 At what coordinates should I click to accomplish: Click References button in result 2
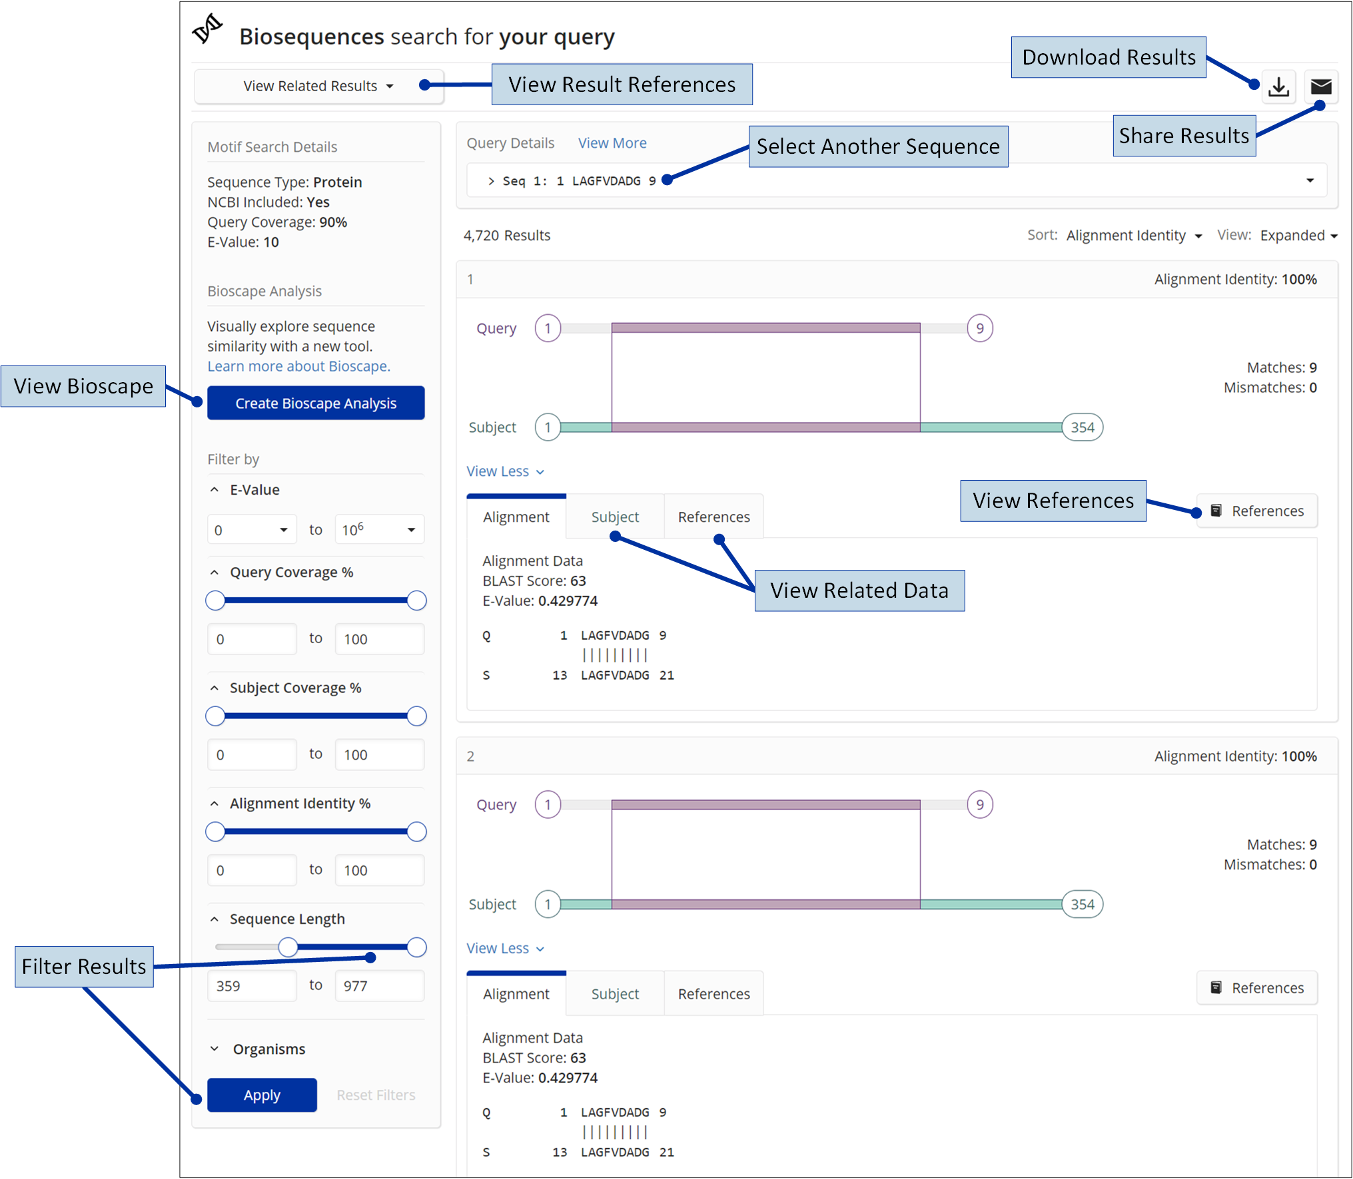[x=1257, y=988]
